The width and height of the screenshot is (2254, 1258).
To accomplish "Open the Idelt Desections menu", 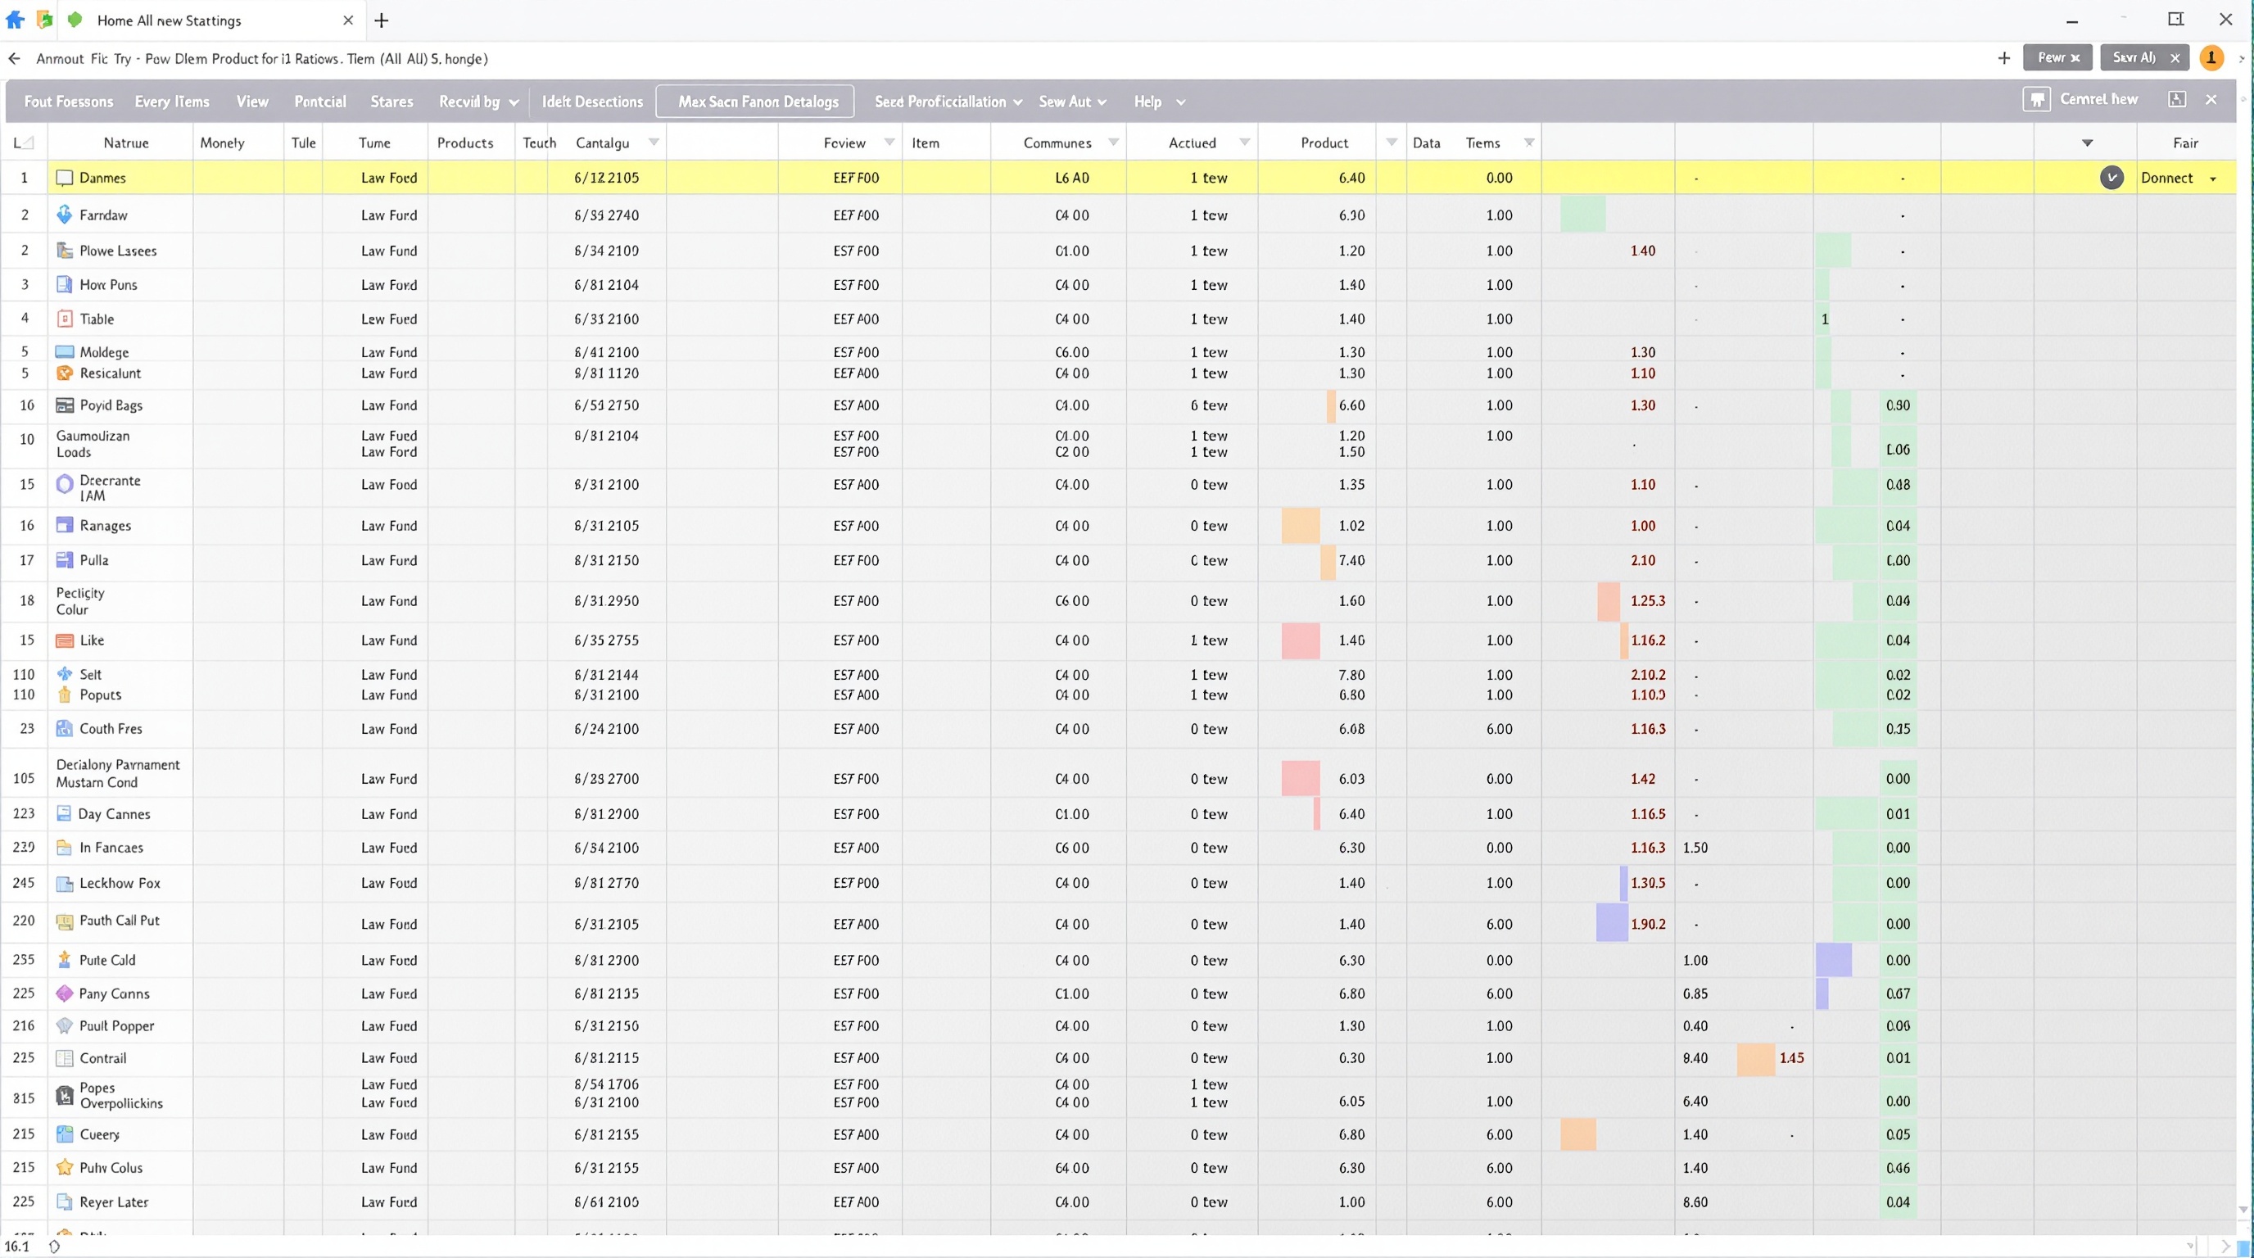I will [592, 102].
